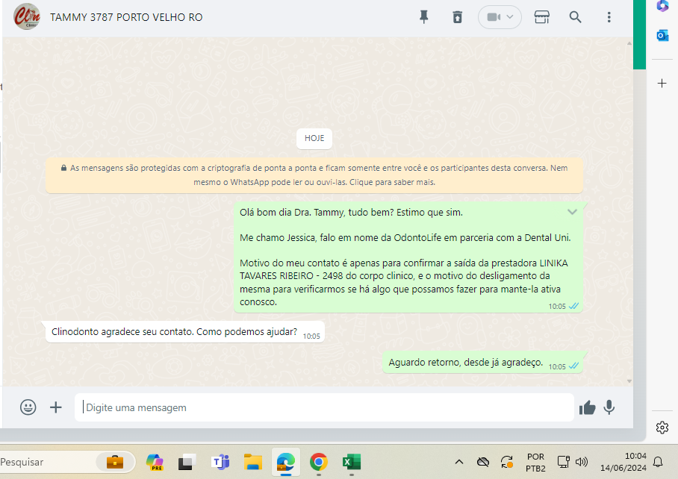
Task: Click the chat scrollbar up arrow
Action: point(629,43)
